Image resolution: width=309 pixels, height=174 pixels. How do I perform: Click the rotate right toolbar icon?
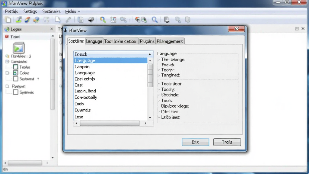pos(144,20)
